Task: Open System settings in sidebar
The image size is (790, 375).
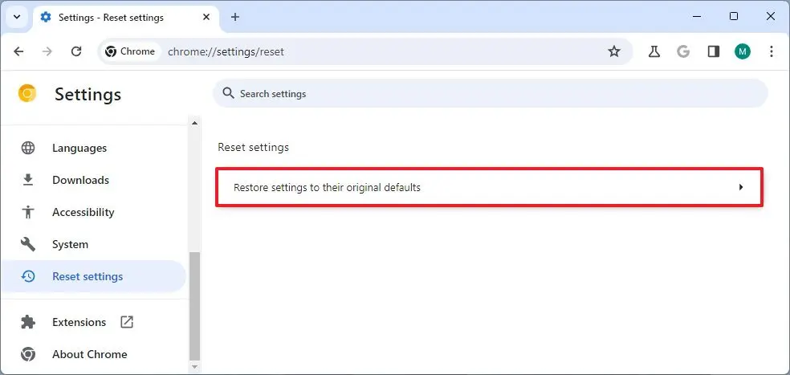Action: click(70, 244)
